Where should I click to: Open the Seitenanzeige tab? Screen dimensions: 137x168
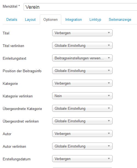click(120, 20)
